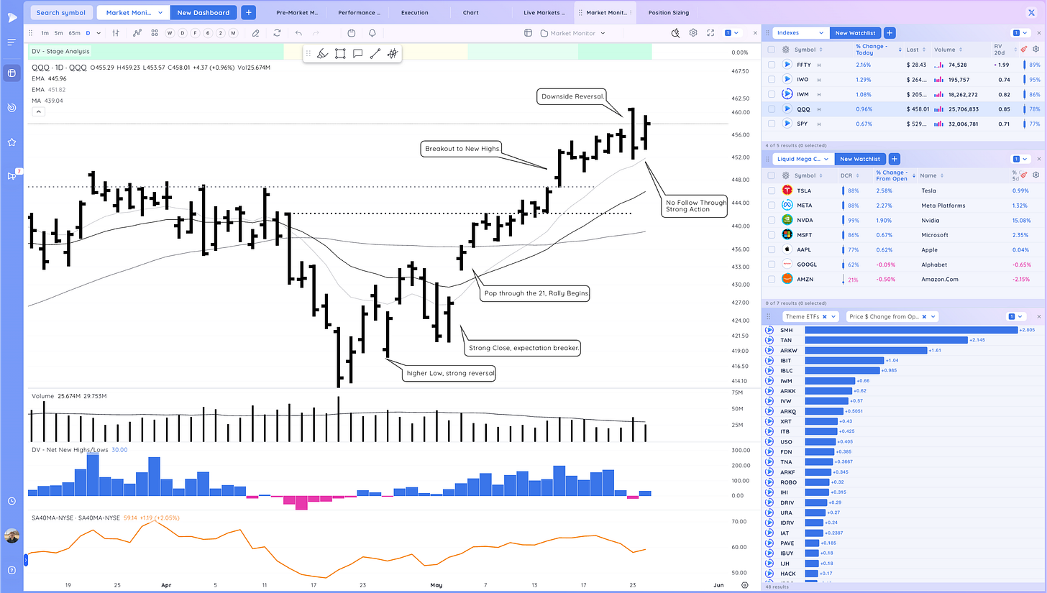This screenshot has height=593, width=1047.
Task: Tick the FFTY row checkbox
Action: [x=772, y=65]
